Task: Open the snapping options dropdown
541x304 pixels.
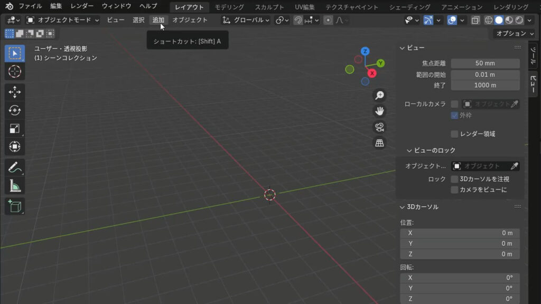Action: click(312, 20)
